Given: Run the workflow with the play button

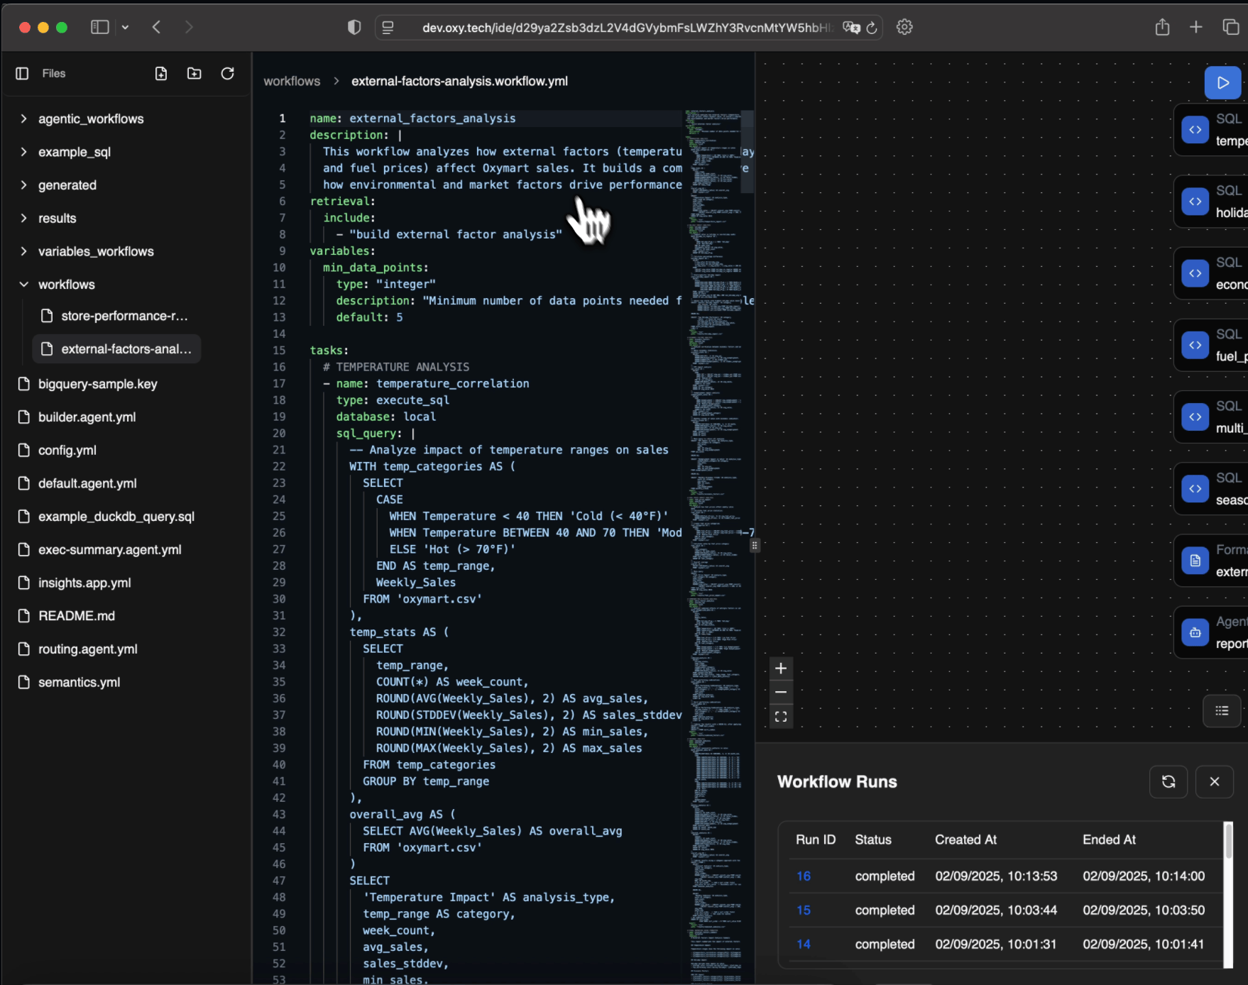Looking at the screenshot, I should (1222, 83).
